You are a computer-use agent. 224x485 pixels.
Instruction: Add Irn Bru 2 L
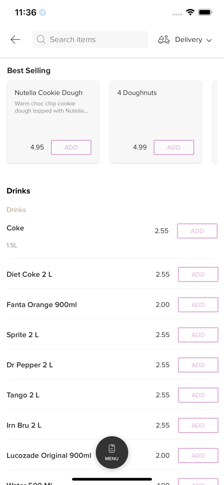(198, 425)
